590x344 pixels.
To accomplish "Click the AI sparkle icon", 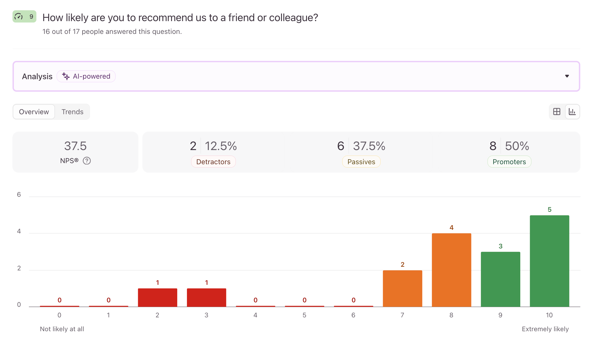I will point(66,76).
